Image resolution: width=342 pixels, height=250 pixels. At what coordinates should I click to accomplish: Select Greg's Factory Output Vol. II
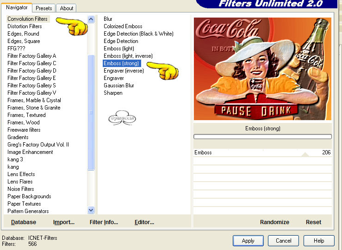38,145
